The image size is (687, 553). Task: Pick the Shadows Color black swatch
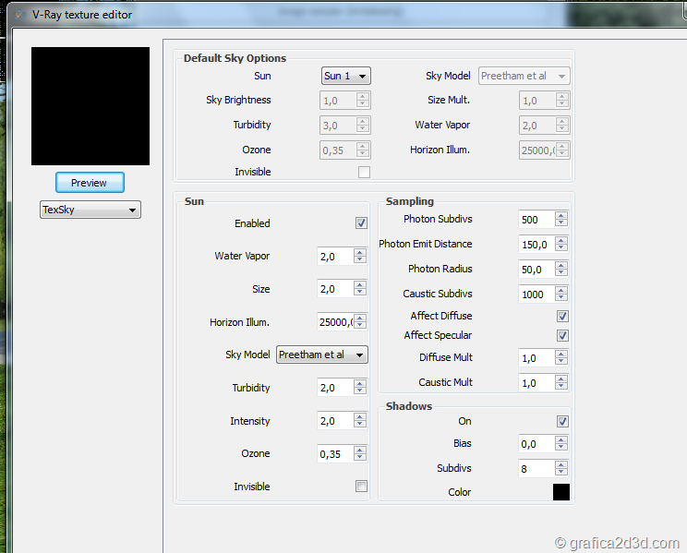pyautogui.click(x=561, y=492)
